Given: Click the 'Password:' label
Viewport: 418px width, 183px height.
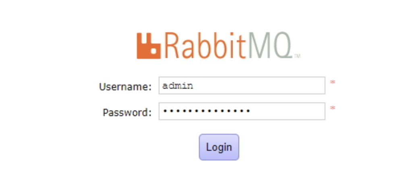Looking at the screenshot, I should click(x=127, y=112).
